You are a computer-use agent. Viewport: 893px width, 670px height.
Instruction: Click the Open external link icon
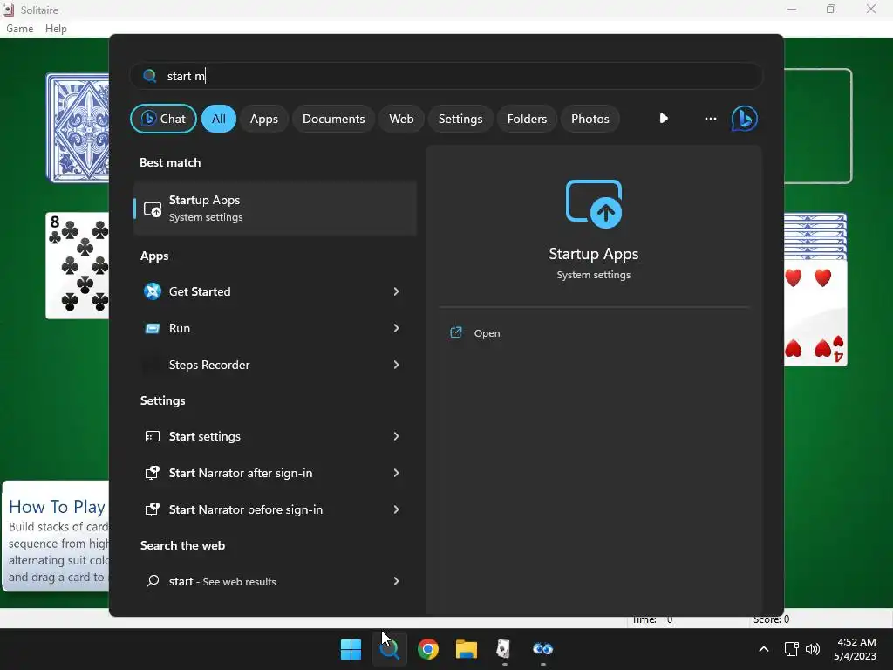click(x=455, y=332)
